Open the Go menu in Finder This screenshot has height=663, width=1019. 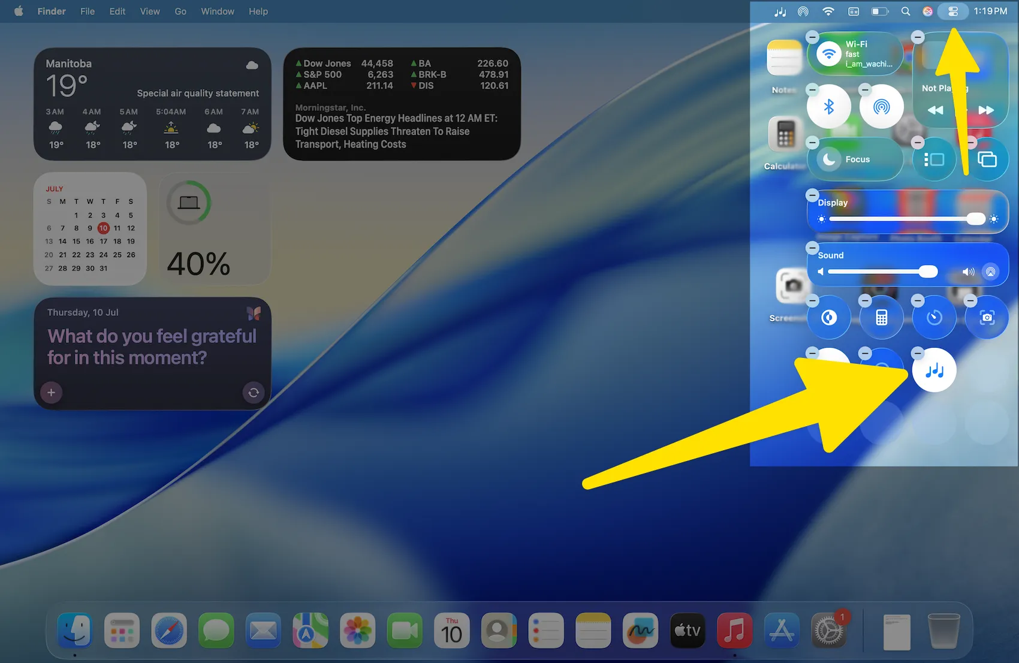(180, 11)
